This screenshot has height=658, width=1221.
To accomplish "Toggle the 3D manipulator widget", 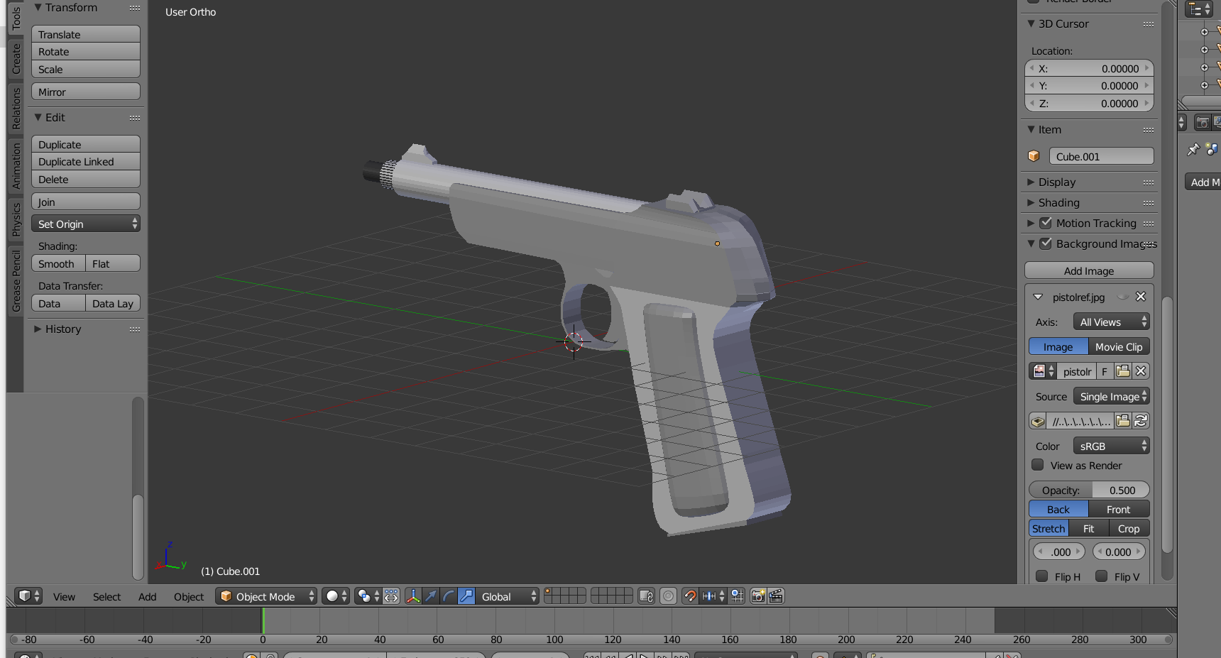I will pyautogui.click(x=413, y=596).
